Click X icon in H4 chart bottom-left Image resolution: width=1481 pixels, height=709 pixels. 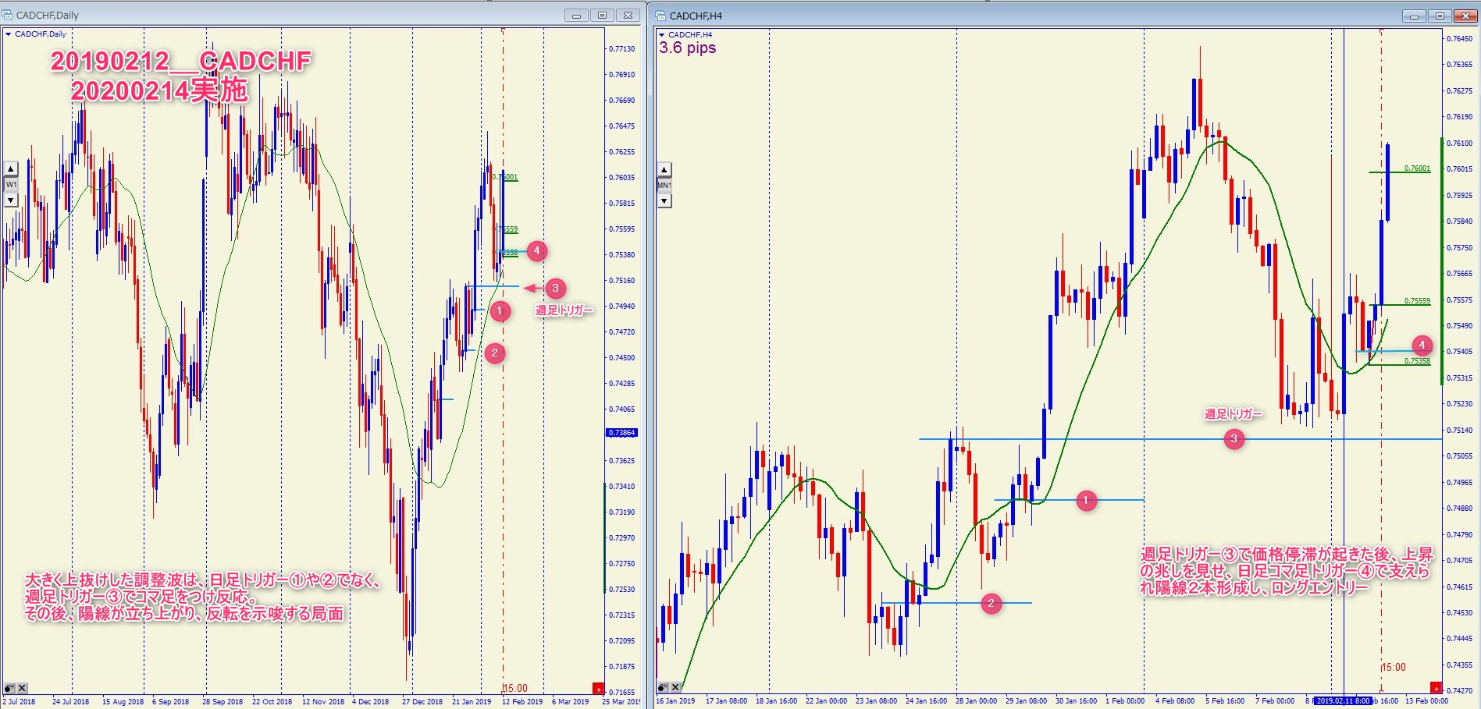click(x=675, y=687)
